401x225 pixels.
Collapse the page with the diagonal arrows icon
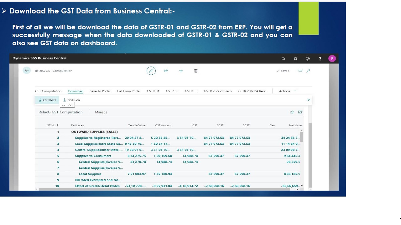(x=308, y=71)
